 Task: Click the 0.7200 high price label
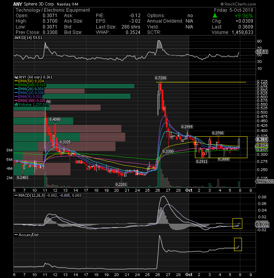[160, 78]
